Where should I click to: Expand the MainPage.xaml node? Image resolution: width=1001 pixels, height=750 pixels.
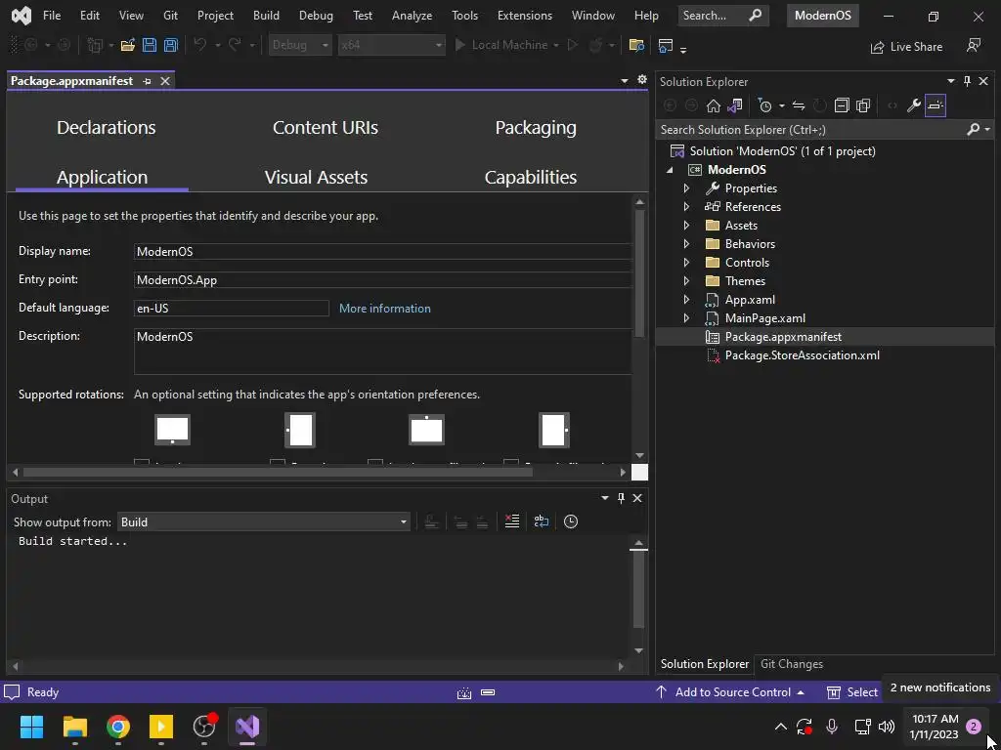coord(686,317)
